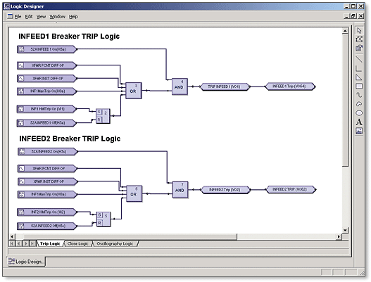
Task: Open the Window menu
Action: 57,17
